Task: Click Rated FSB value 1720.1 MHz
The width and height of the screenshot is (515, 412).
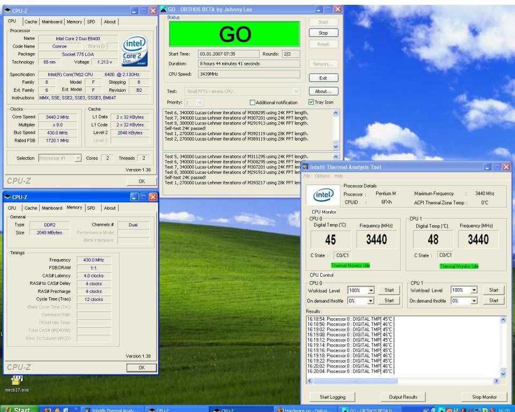Action: pyautogui.click(x=57, y=141)
